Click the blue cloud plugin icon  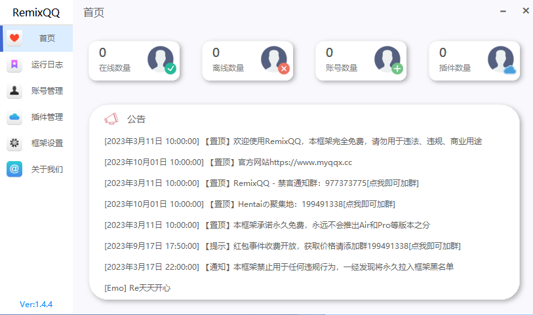[x=14, y=117]
